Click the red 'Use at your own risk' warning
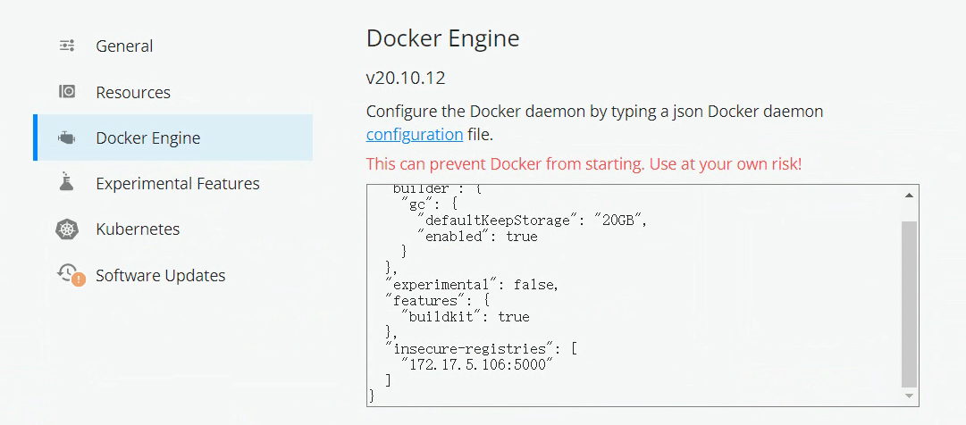Viewport: 966px width, 425px height. click(584, 164)
